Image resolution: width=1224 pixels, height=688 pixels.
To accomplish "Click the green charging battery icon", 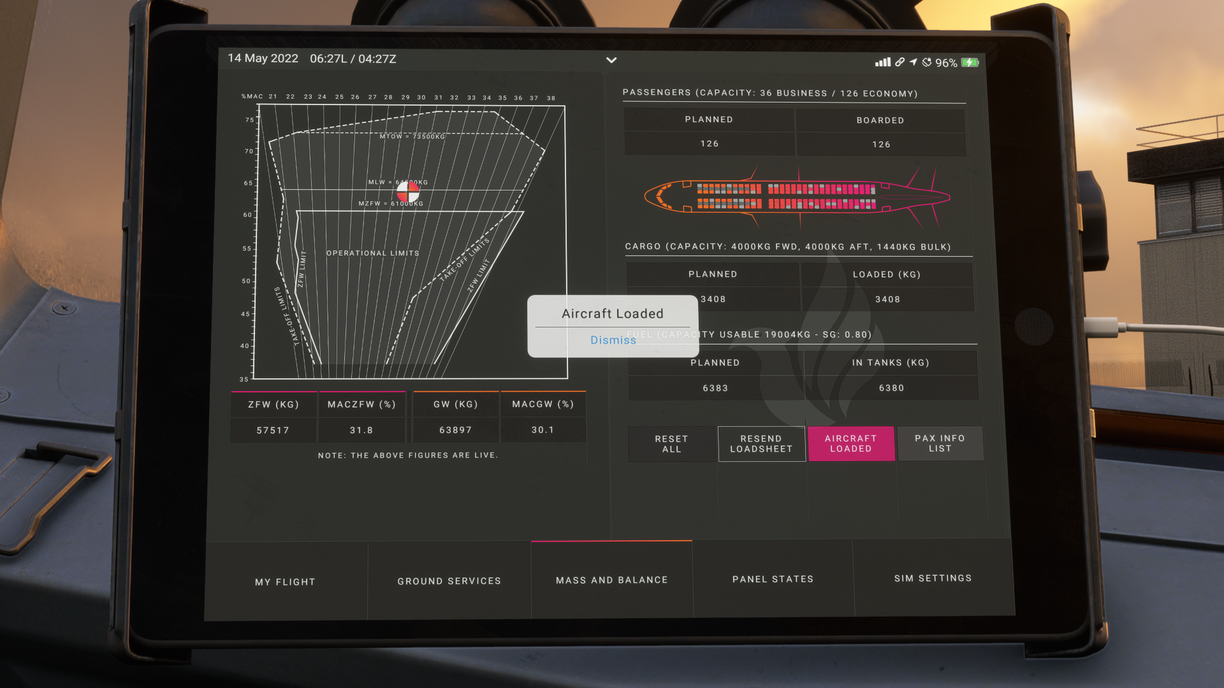I will click(970, 62).
